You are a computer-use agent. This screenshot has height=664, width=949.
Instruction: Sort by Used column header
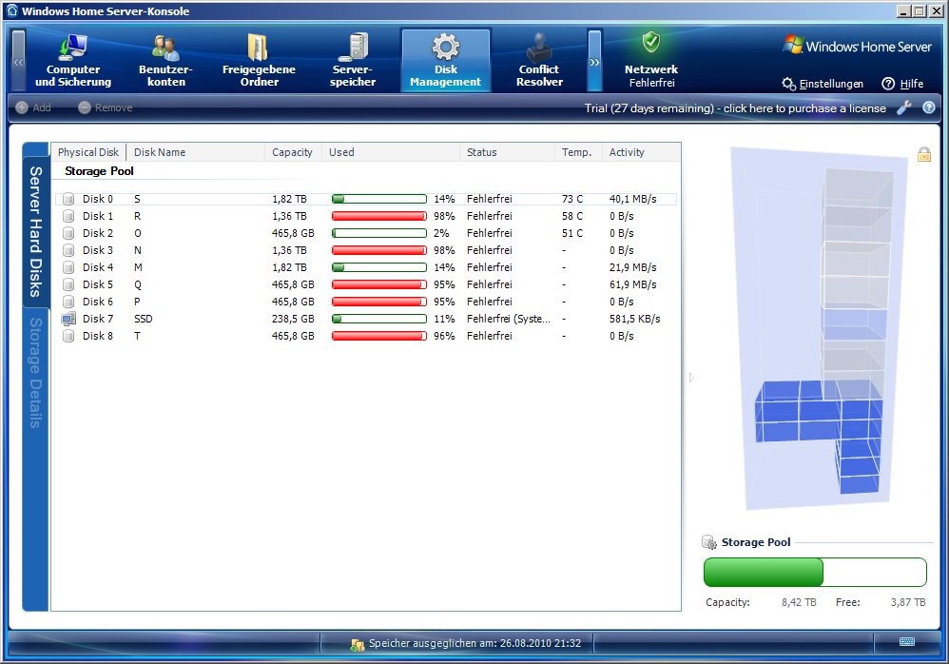[391, 152]
